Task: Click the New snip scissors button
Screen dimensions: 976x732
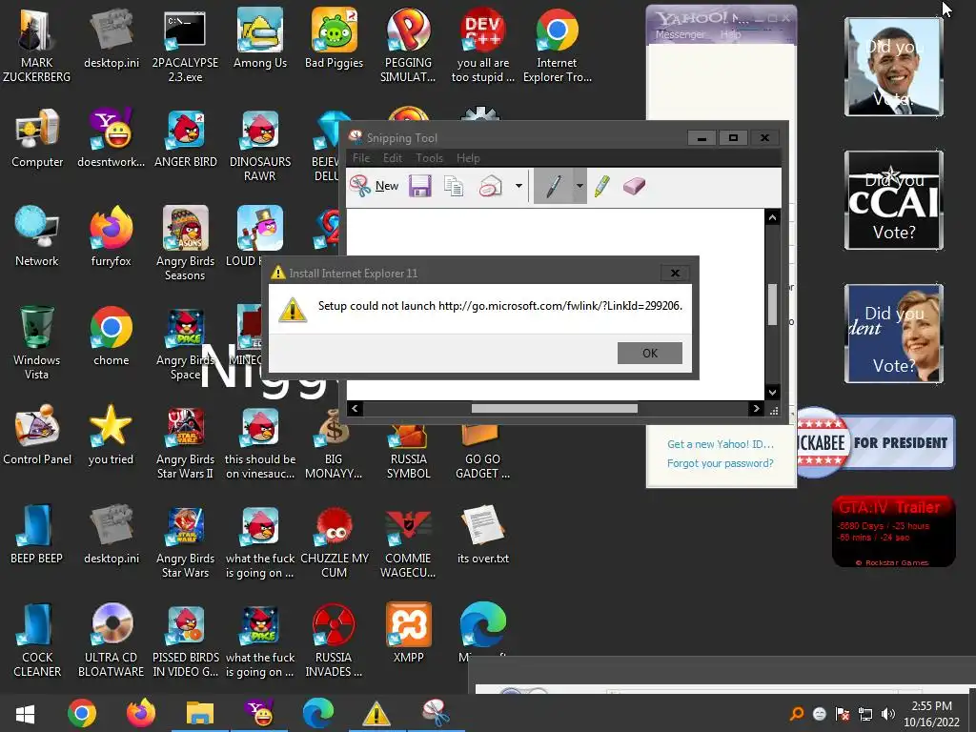Action: point(374,186)
